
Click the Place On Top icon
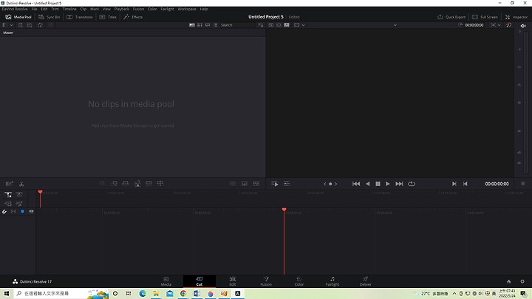tap(149, 183)
